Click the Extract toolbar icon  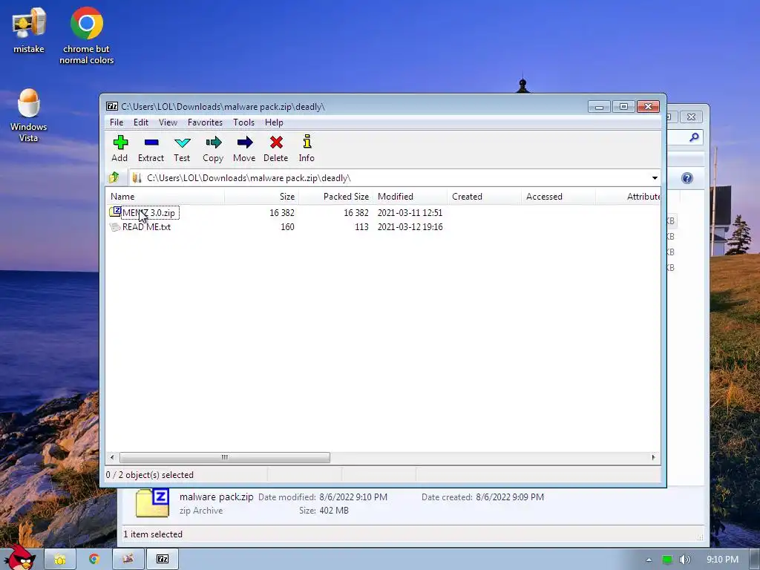pyautogui.click(x=151, y=142)
